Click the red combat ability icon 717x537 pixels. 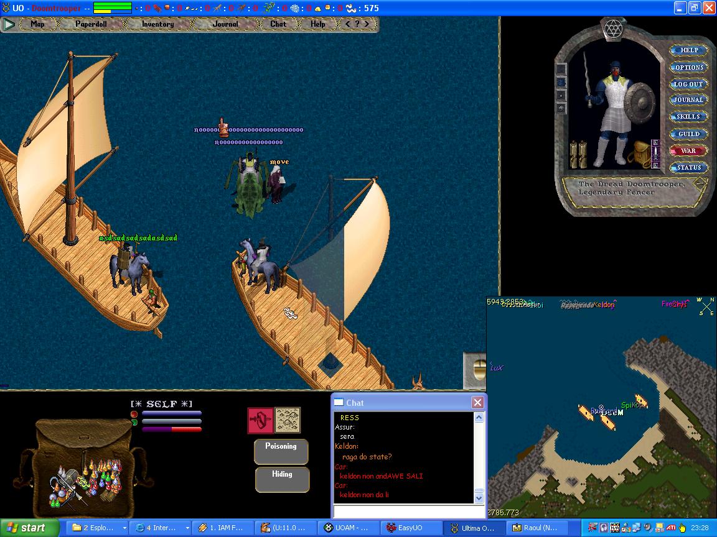261,420
